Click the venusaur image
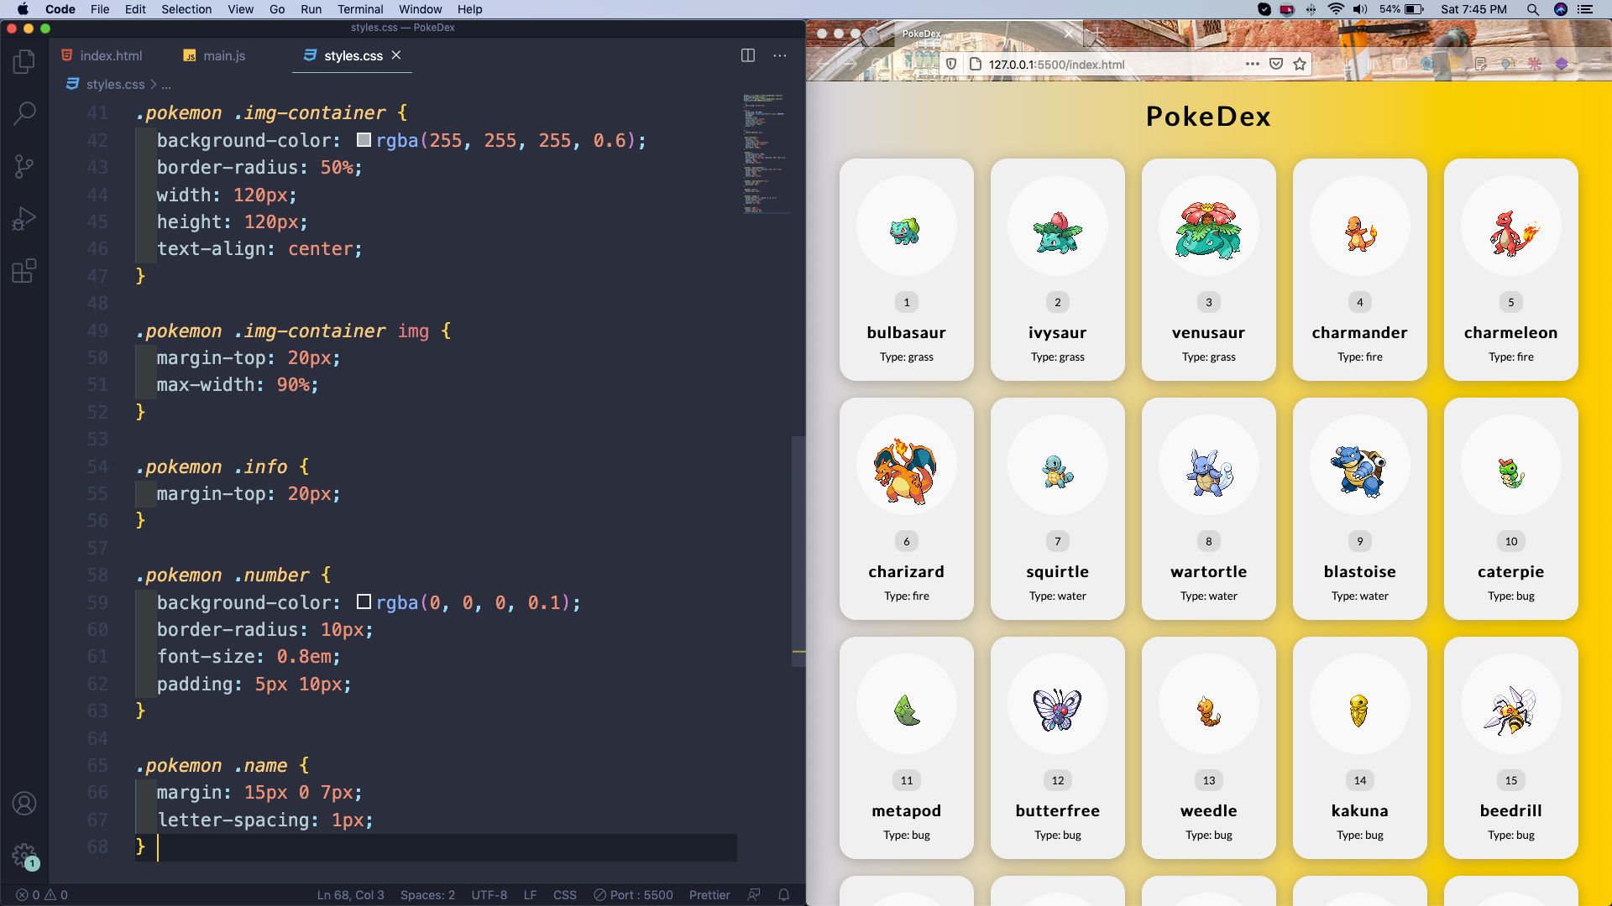 click(x=1209, y=230)
